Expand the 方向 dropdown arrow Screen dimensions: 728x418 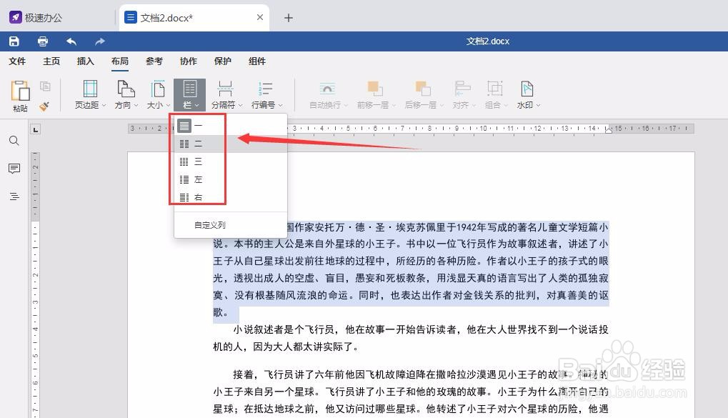click(x=136, y=106)
